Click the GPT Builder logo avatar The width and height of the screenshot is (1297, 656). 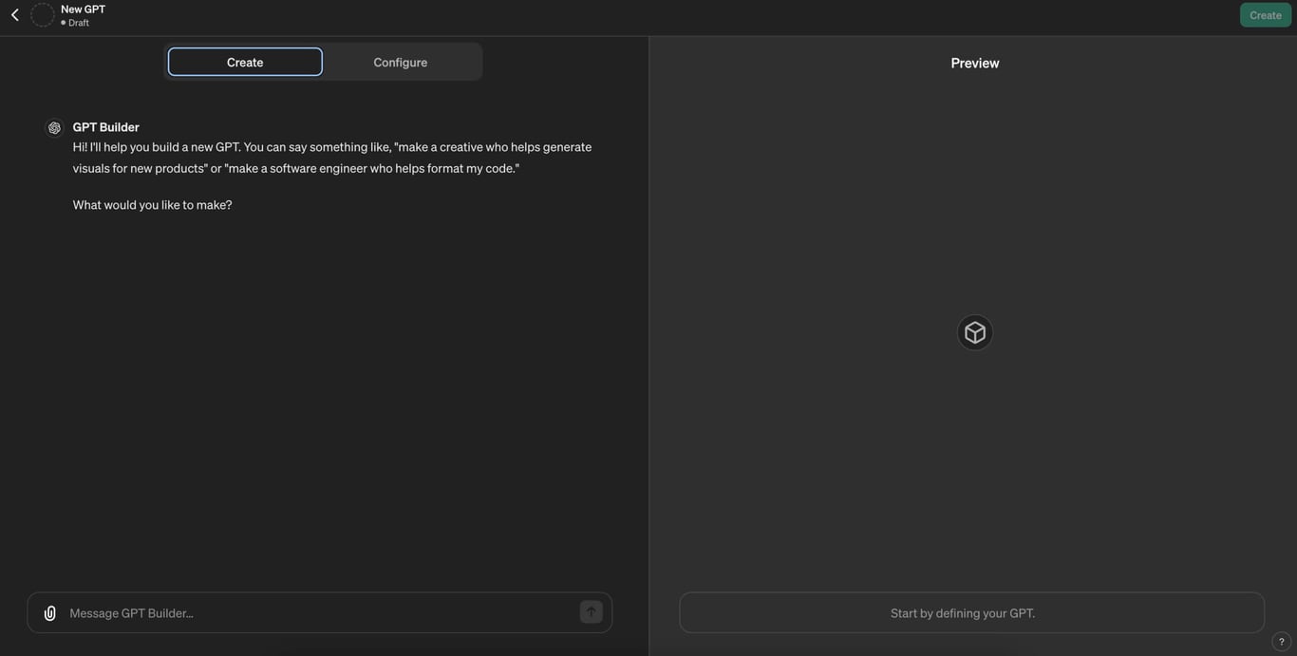coord(54,128)
